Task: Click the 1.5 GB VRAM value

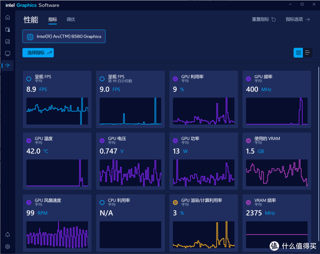Action: click(x=255, y=151)
